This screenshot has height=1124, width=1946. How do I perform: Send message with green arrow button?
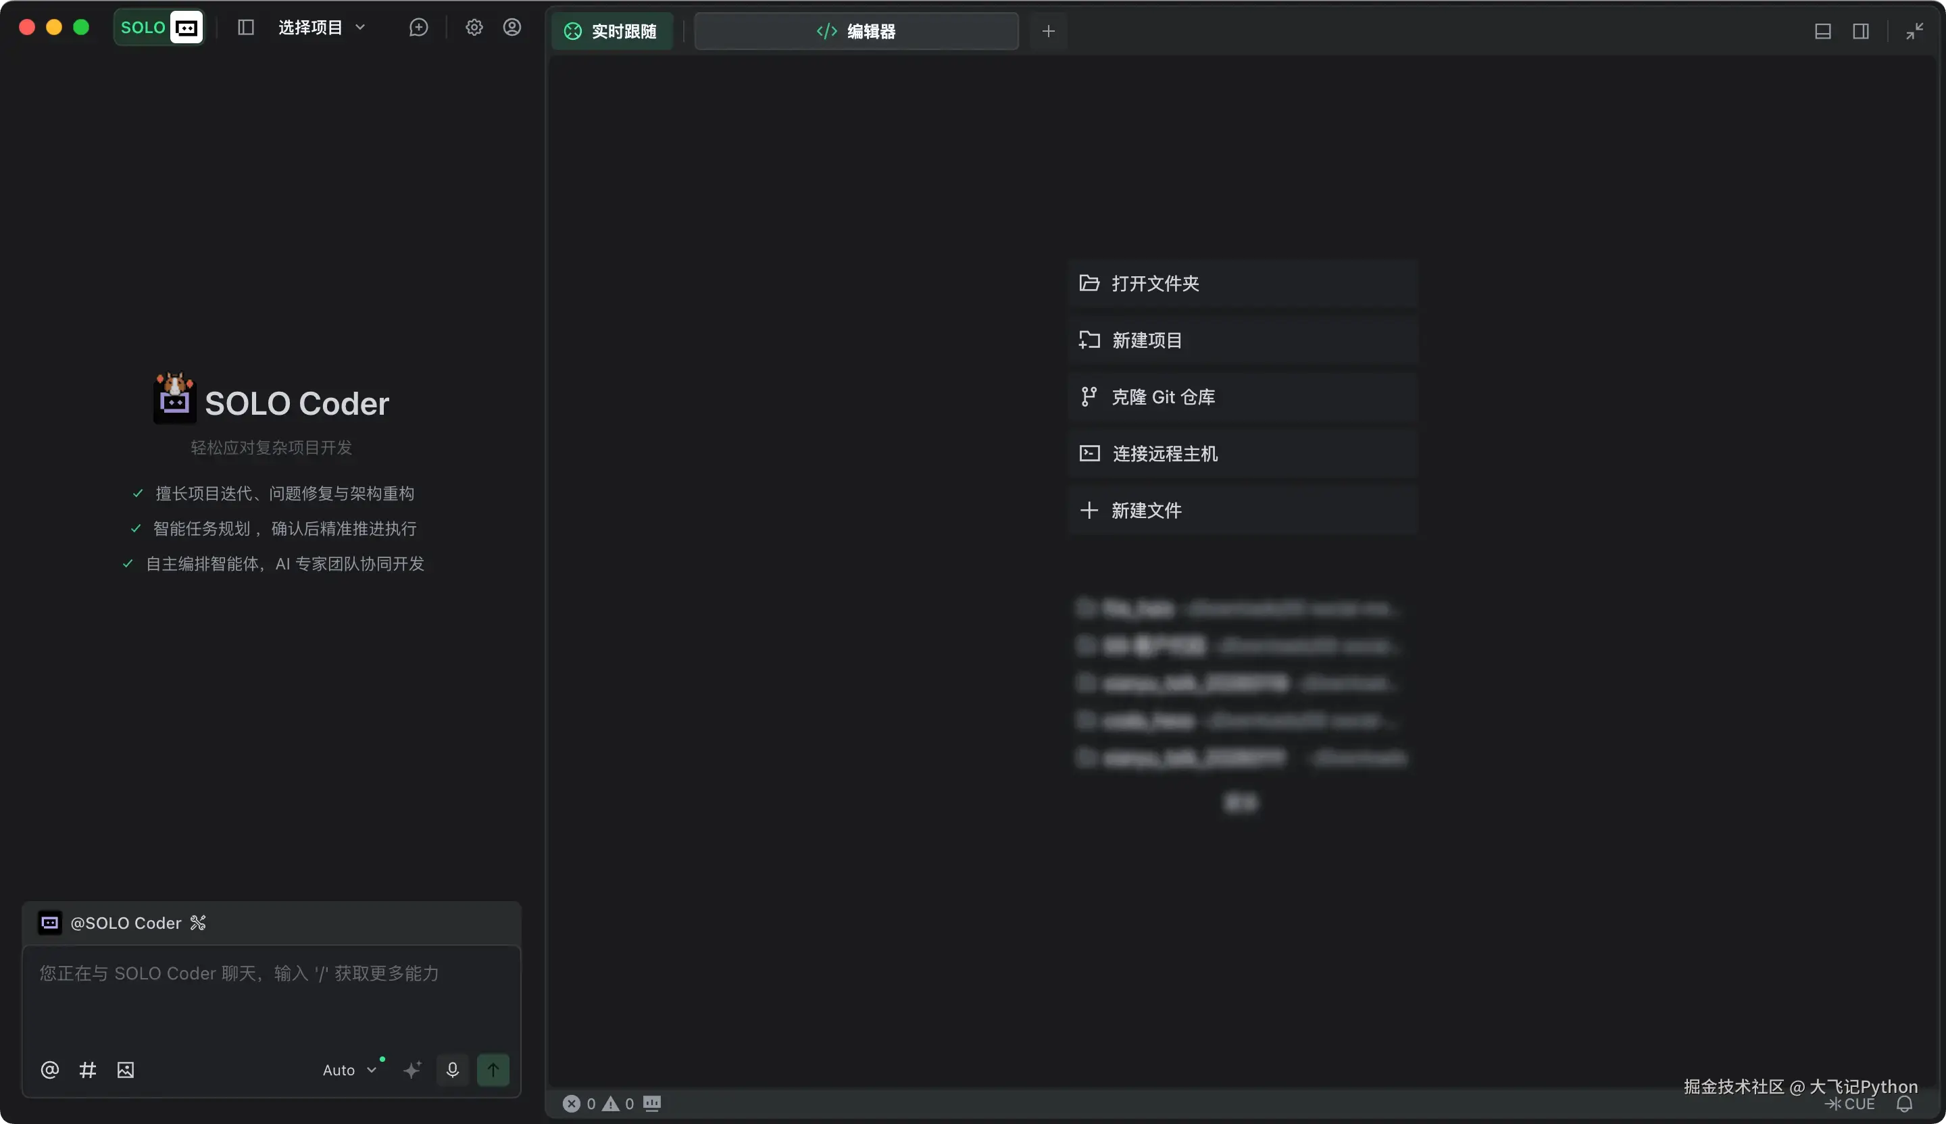click(x=493, y=1070)
